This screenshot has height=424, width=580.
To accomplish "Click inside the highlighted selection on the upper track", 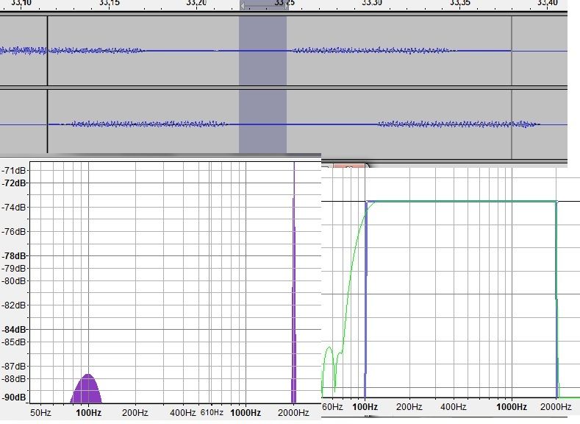I will point(262,50).
